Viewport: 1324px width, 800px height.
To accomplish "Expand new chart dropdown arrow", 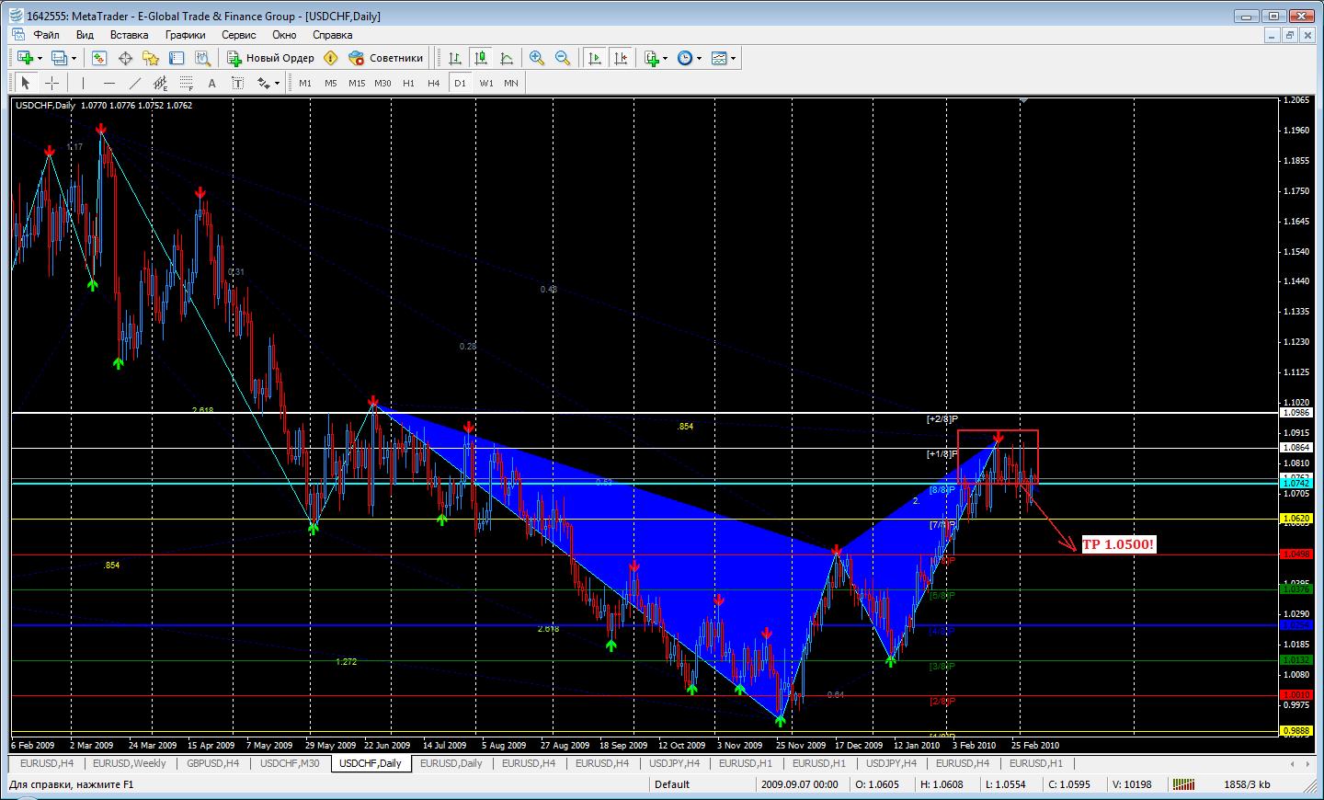I will tap(40, 58).
